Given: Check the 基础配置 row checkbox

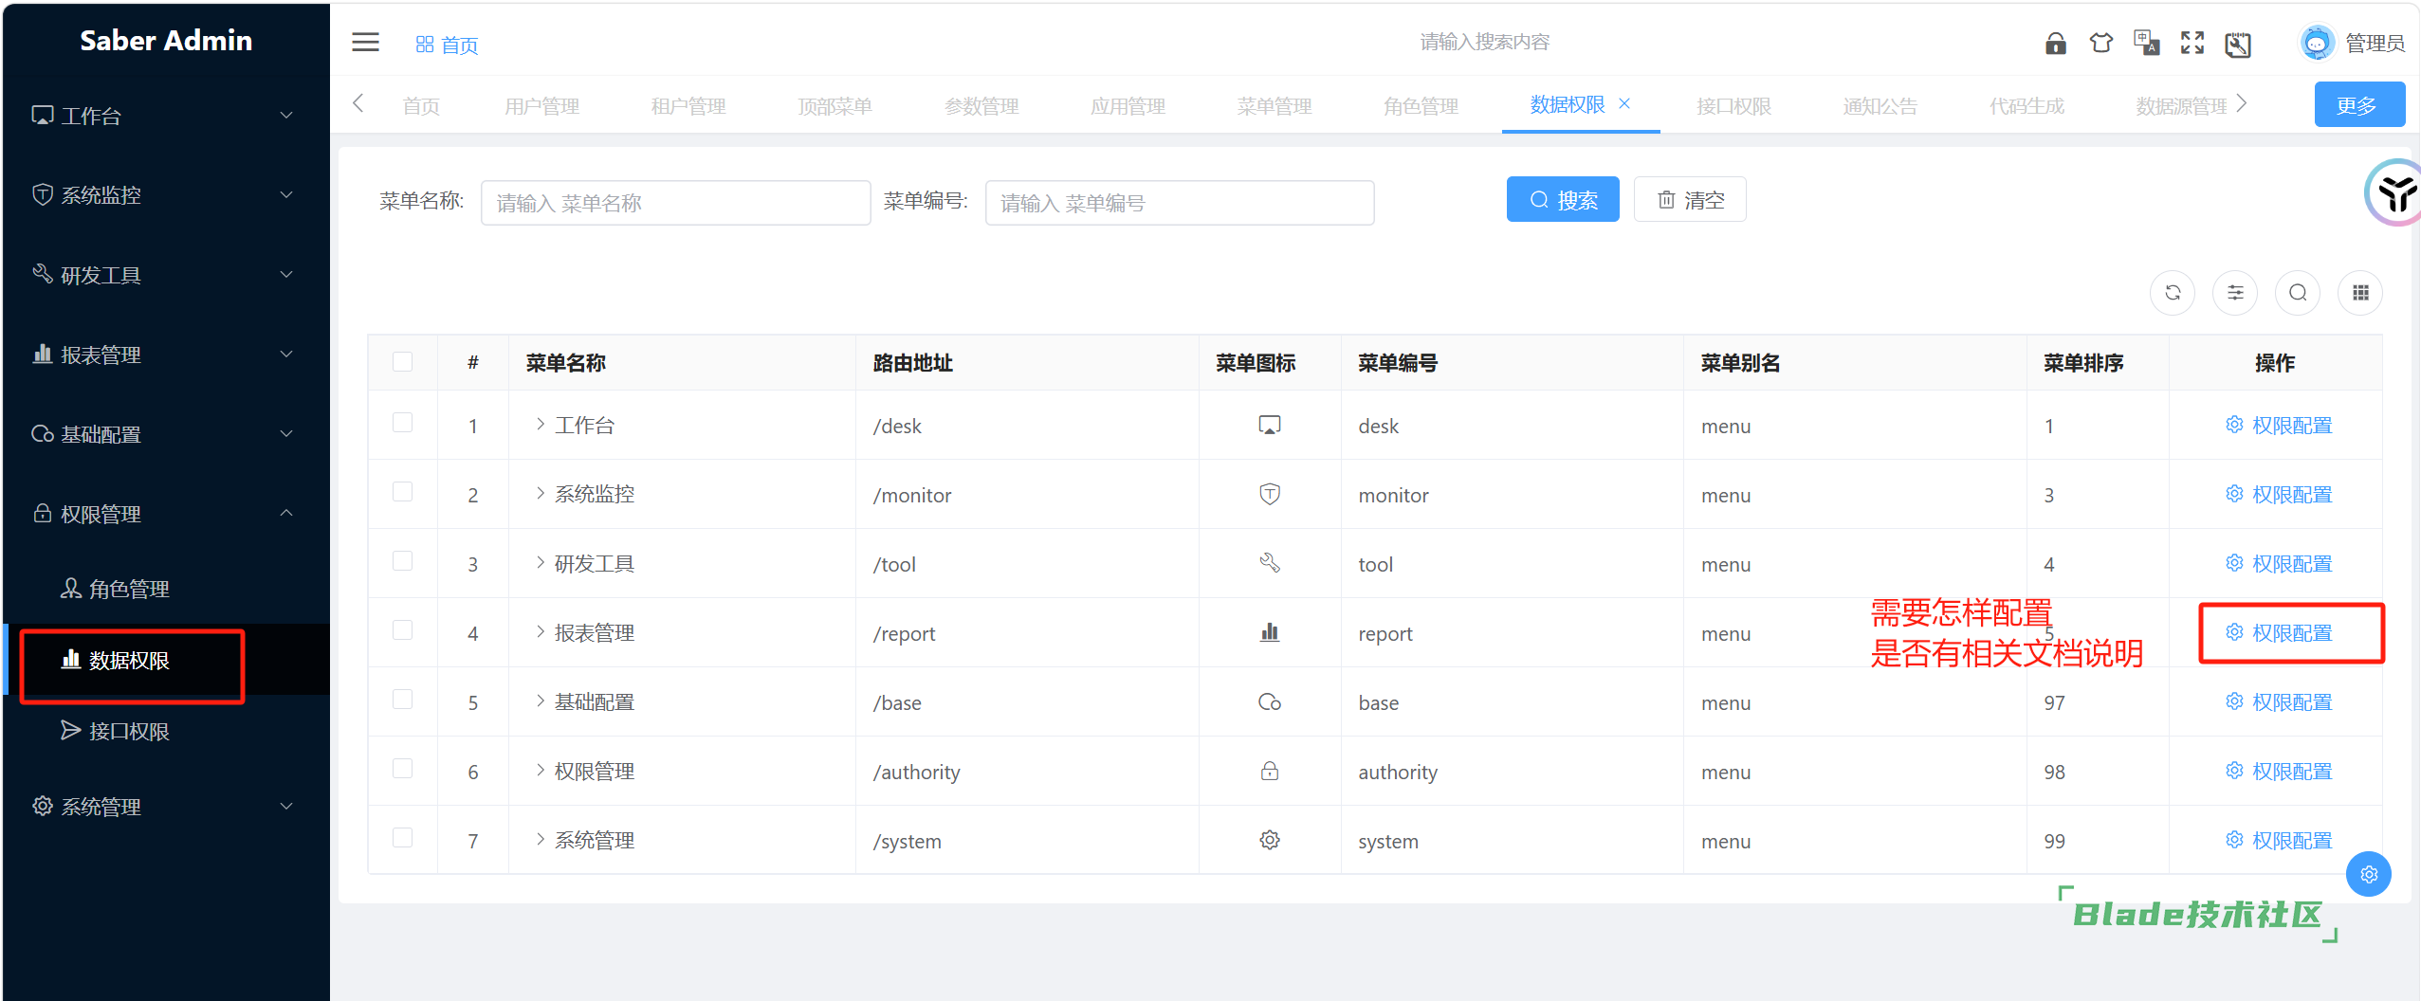Looking at the screenshot, I should [402, 700].
